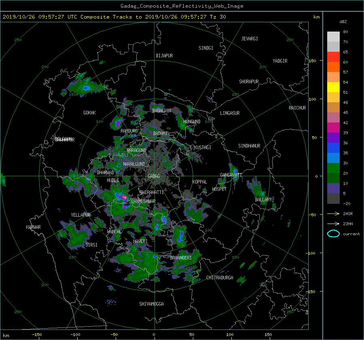Select the magenta 42 dBZ color swatch
This screenshot has height=340, width=364.
click(x=333, y=127)
